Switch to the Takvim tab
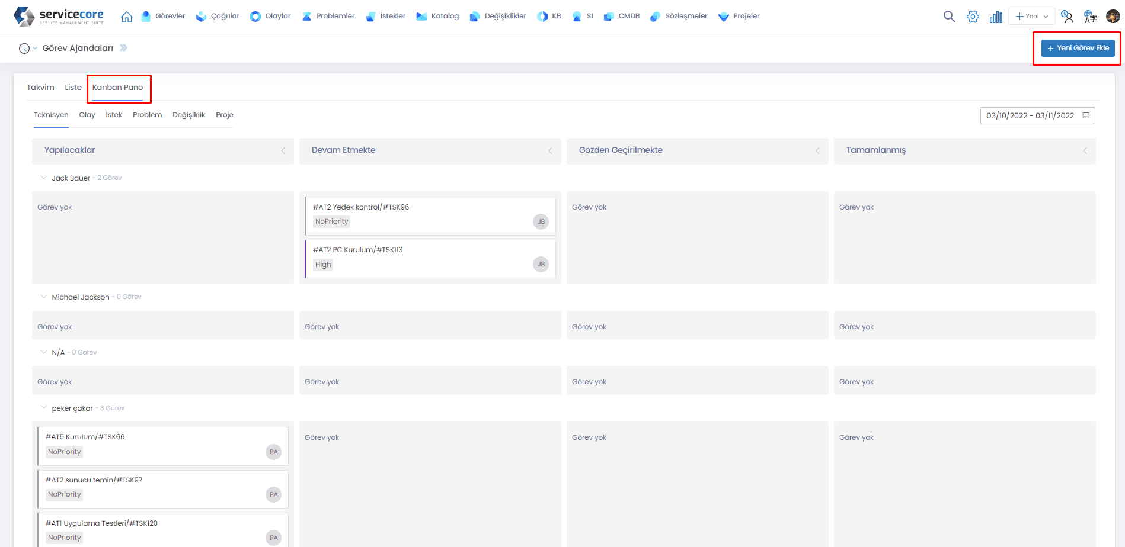 pos(40,88)
